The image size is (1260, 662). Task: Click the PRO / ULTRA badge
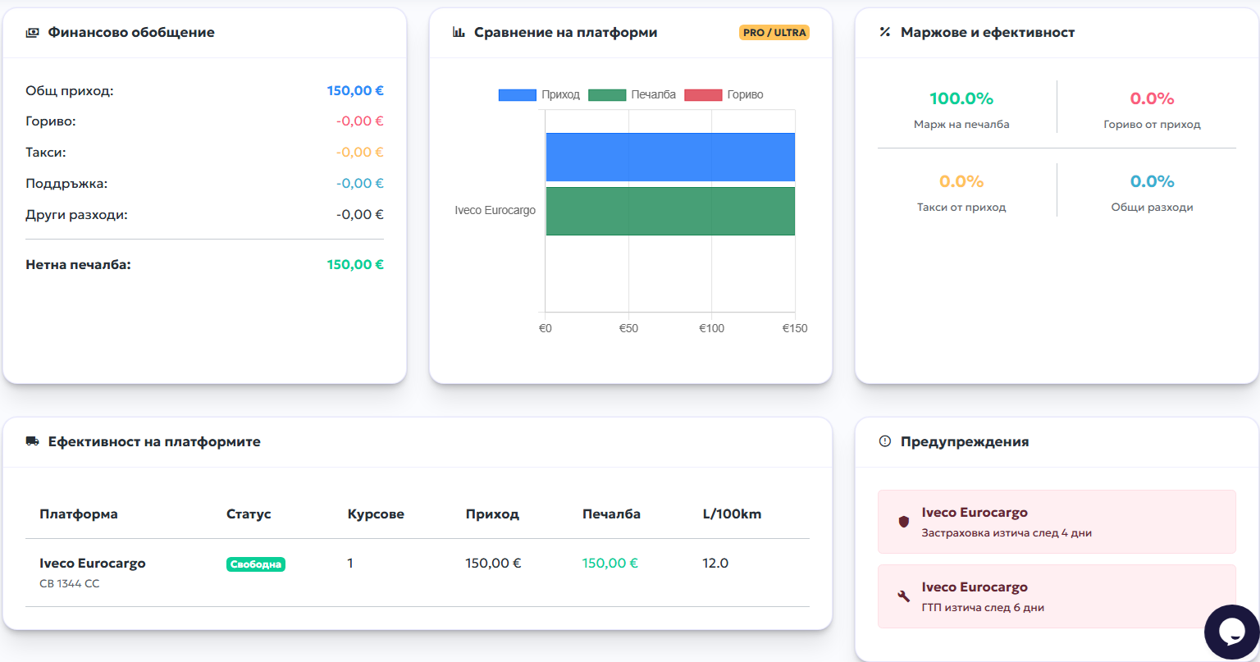(x=774, y=33)
